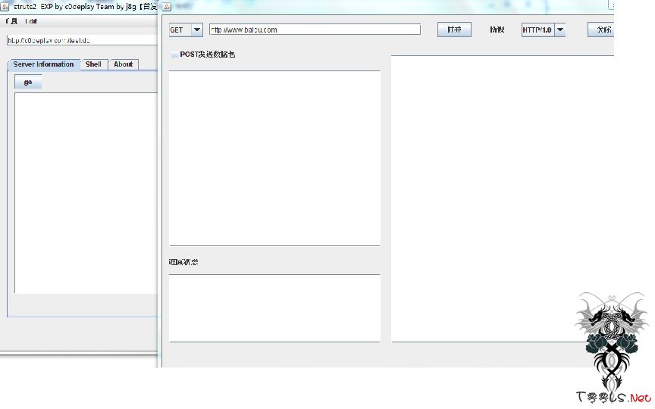The height and width of the screenshot is (409, 655).
Task: Select the Server Information tab in struts2 window
Action: click(43, 64)
